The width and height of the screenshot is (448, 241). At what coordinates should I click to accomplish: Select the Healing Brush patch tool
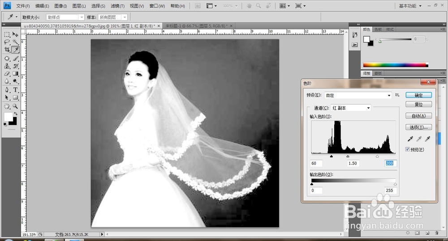click(x=7, y=59)
